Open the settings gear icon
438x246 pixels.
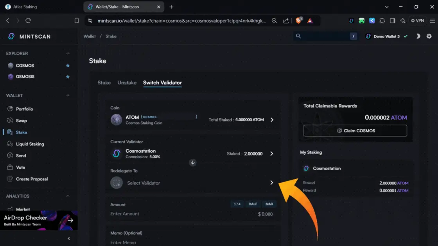coord(429,36)
